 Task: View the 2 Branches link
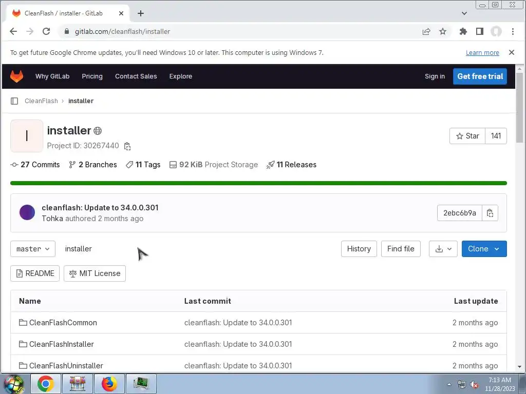[93, 165]
